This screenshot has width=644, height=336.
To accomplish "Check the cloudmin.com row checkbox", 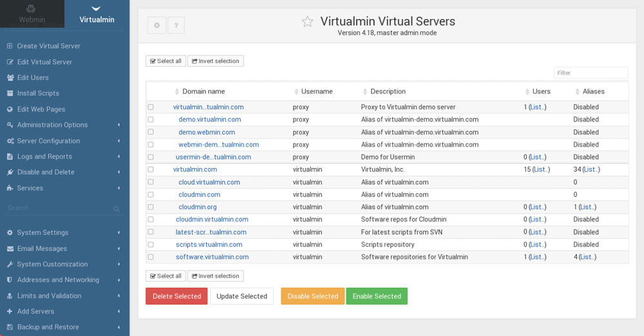I will [151, 194].
